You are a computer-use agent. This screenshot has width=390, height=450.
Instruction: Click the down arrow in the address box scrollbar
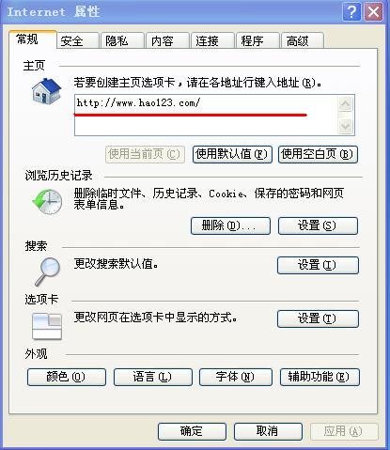click(x=346, y=127)
